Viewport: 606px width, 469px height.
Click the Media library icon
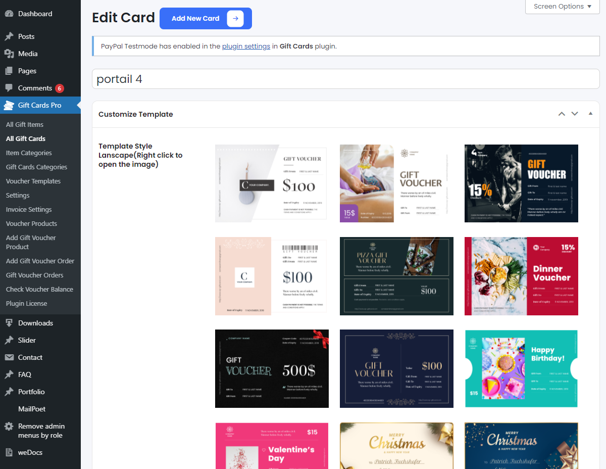[x=9, y=54]
